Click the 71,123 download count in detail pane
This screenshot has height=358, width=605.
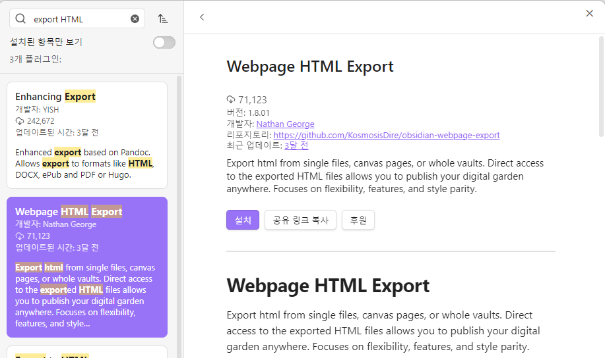point(252,100)
